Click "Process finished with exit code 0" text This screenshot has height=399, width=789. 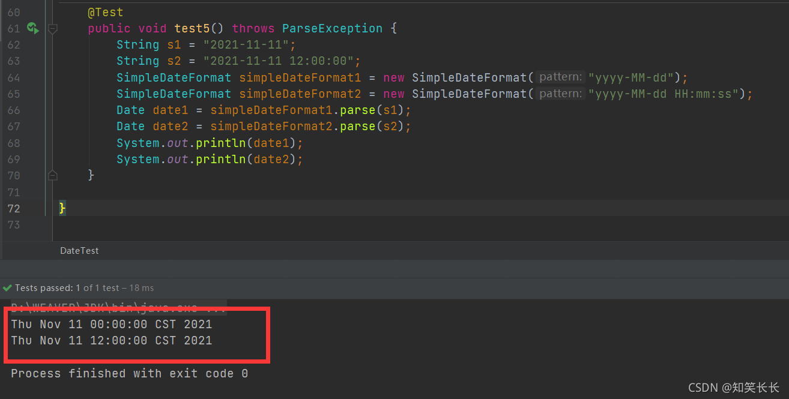[129, 374]
